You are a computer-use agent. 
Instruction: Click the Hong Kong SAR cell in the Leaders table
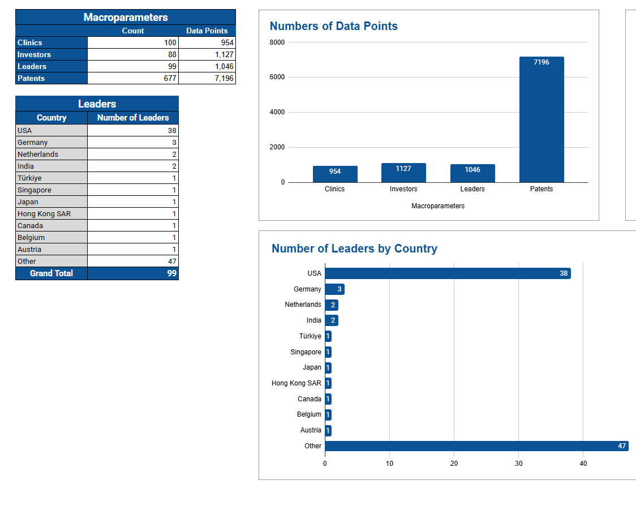51,213
